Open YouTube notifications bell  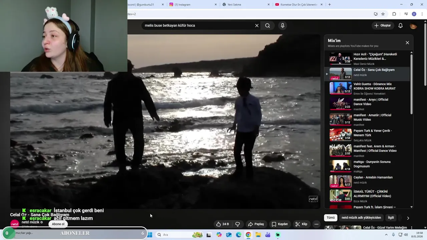pyautogui.click(x=401, y=26)
